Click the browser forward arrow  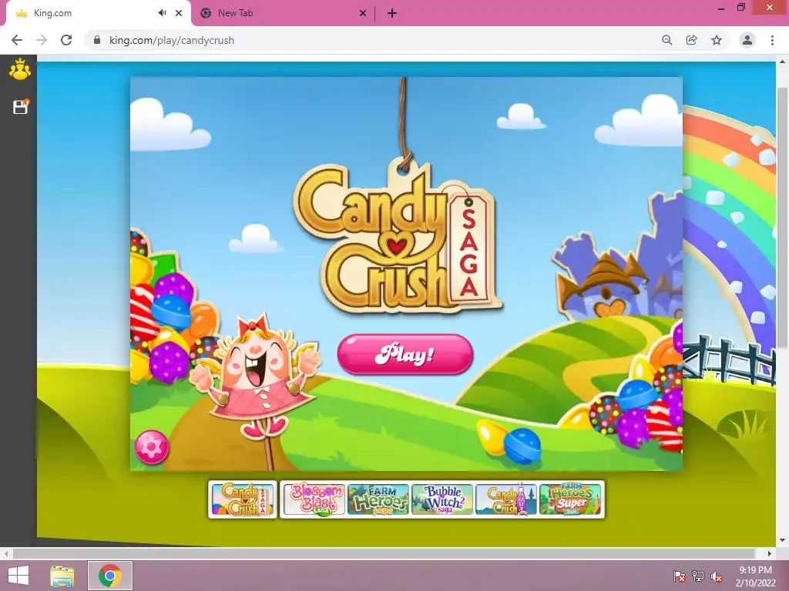tap(42, 40)
